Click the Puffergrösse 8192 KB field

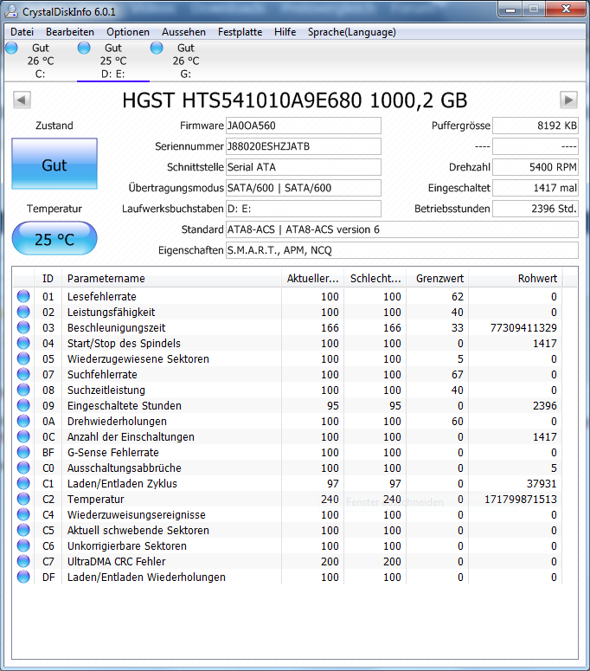[x=535, y=126]
